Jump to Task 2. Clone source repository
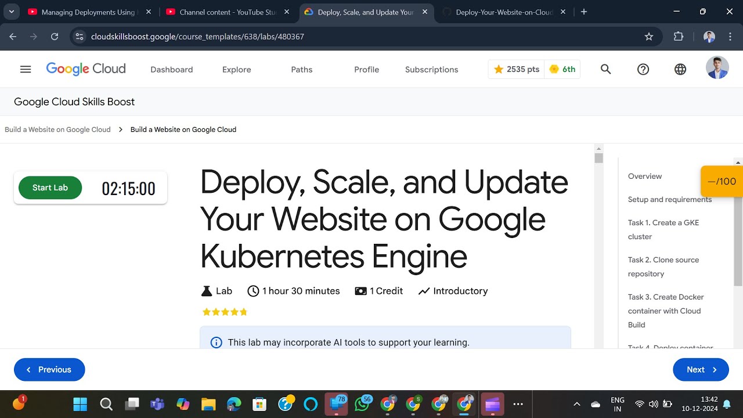 pyautogui.click(x=663, y=266)
